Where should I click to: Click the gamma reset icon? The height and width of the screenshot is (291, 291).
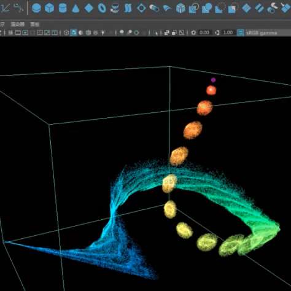217,33
